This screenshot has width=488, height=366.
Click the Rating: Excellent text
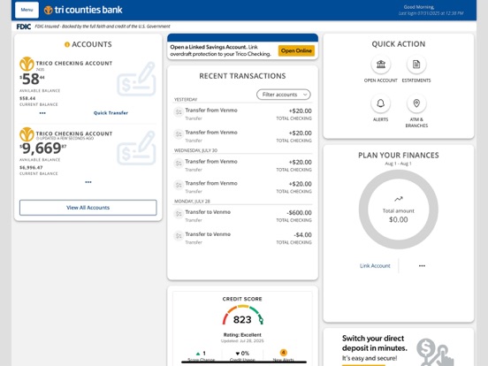242,335
